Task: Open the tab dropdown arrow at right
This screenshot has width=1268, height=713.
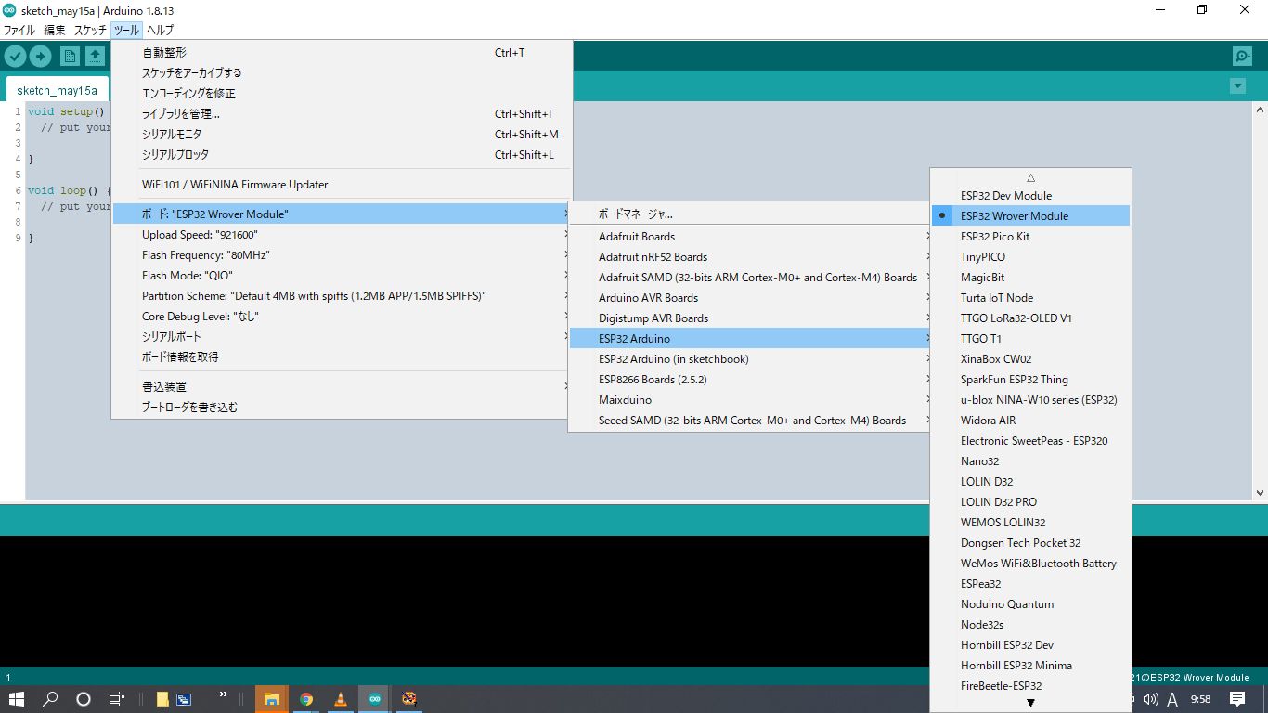Action: tap(1237, 85)
